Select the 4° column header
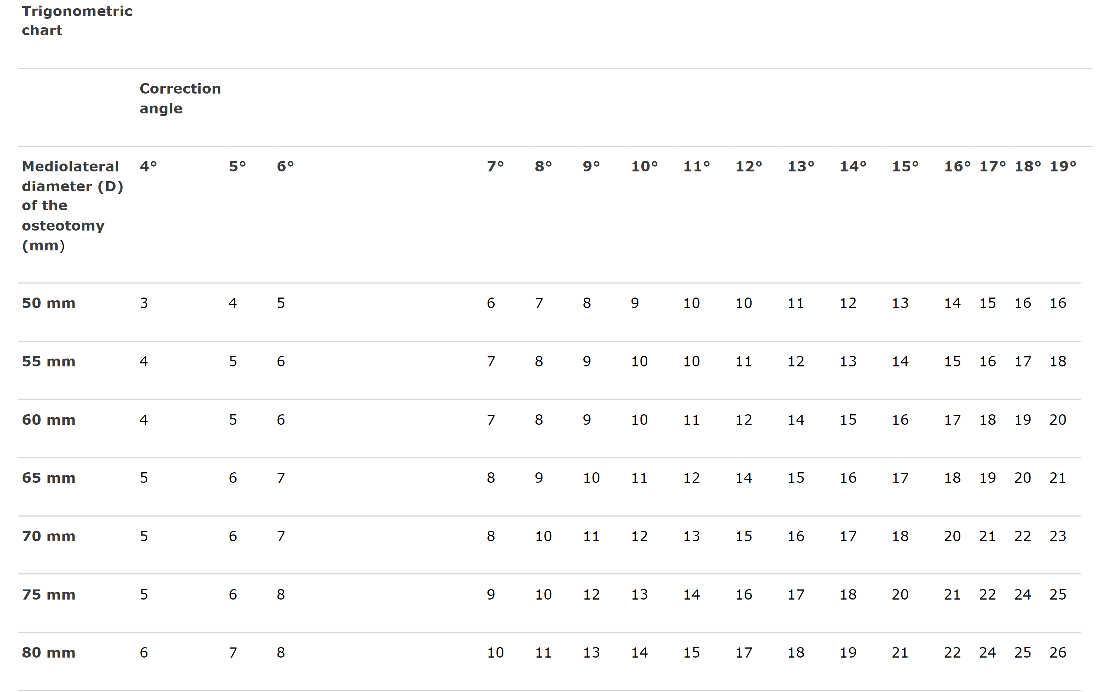 point(148,167)
